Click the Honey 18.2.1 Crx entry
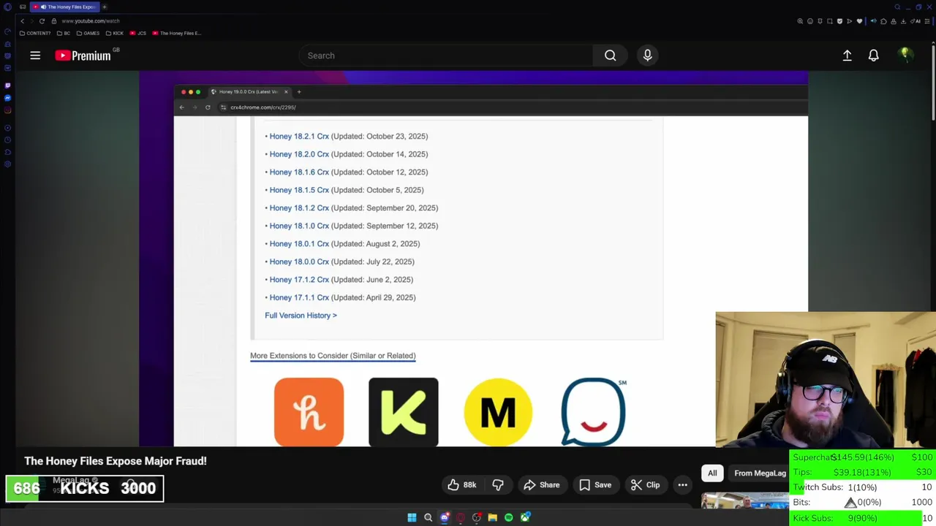This screenshot has width=936, height=526. point(299,136)
